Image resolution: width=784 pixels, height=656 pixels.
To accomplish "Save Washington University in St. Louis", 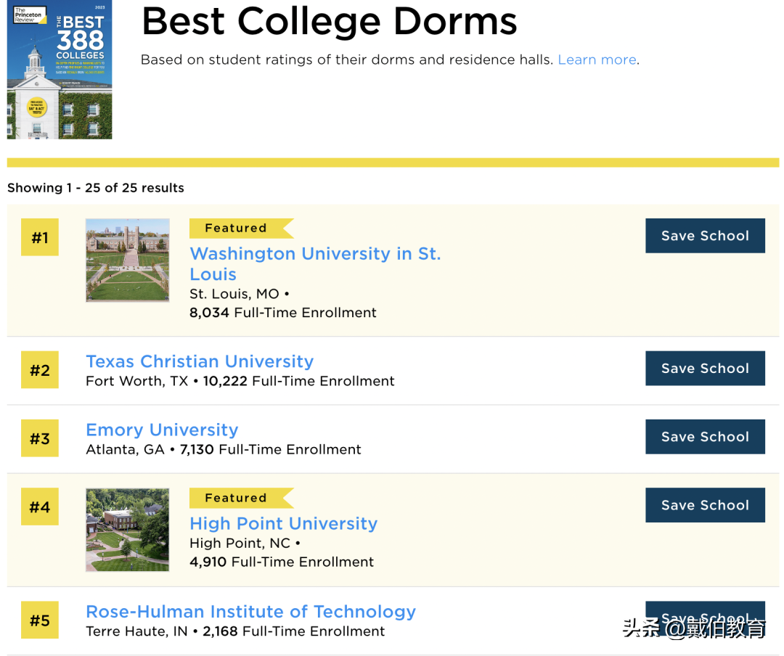I will (x=704, y=236).
